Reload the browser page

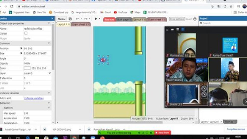(x=12, y=6)
